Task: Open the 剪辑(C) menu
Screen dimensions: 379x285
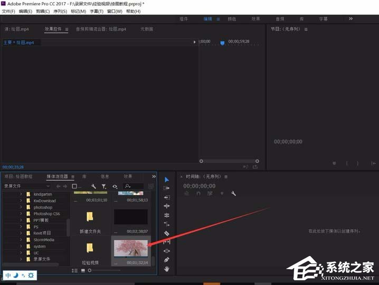Action: point(43,12)
